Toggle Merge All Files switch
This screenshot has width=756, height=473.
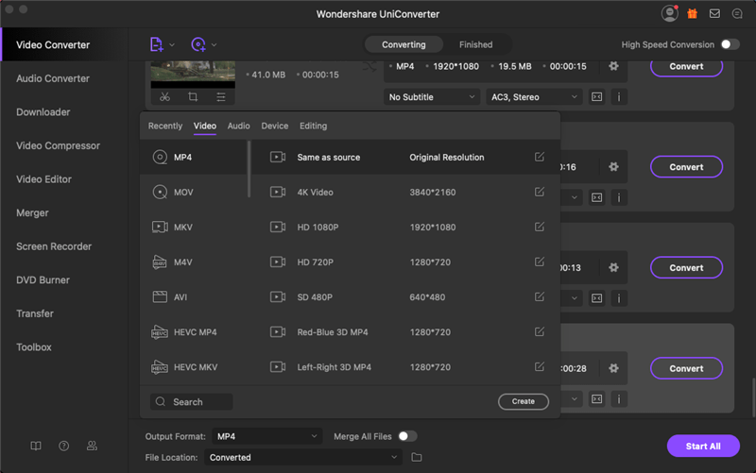[407, 436]
